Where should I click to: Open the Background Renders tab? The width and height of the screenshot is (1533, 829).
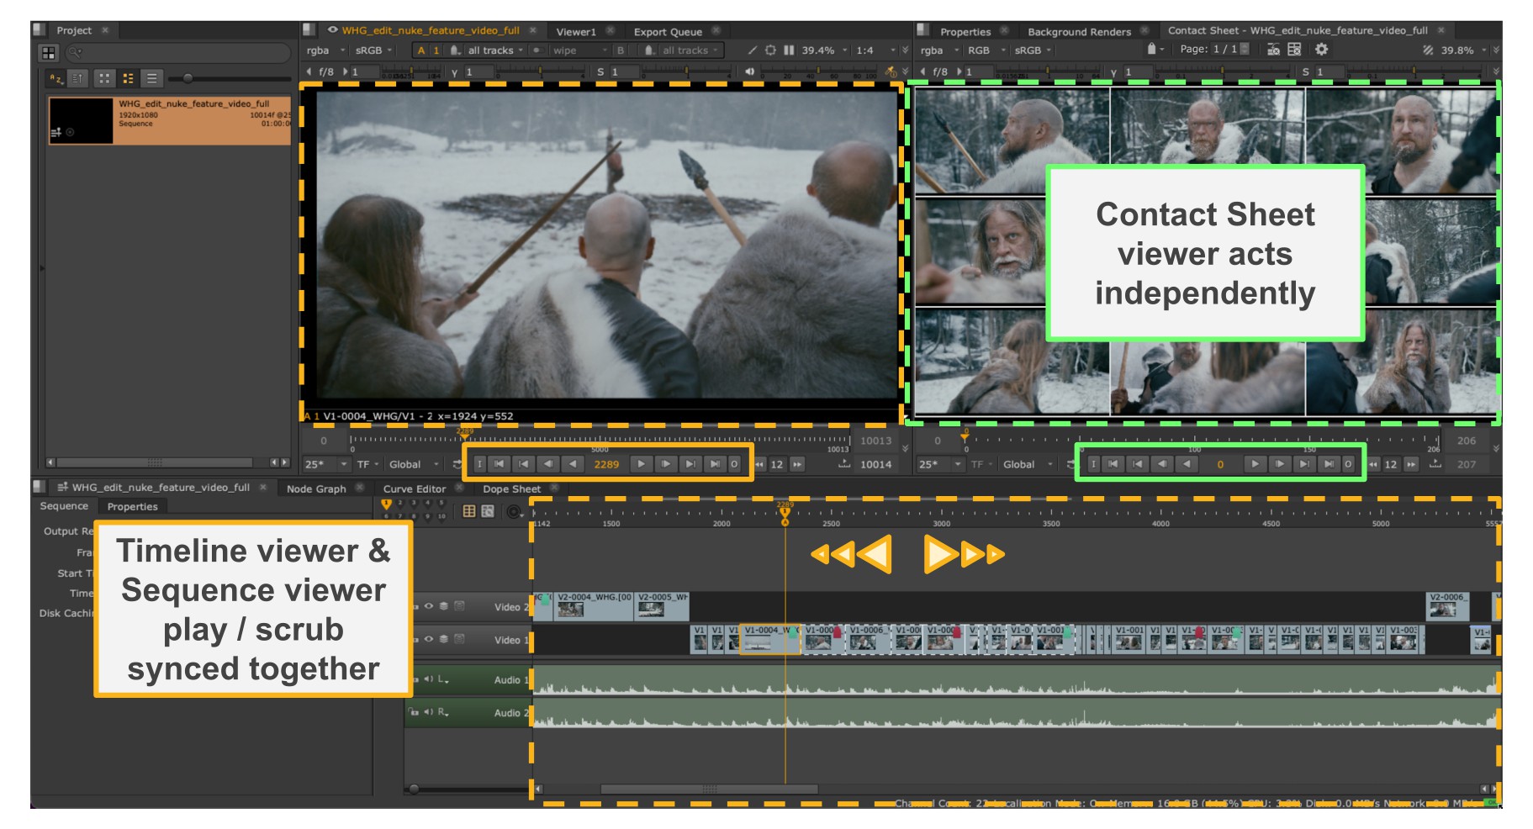(1079, 32)
